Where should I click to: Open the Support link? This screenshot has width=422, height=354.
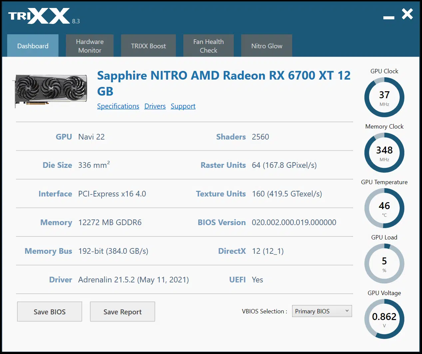point(183,106)
